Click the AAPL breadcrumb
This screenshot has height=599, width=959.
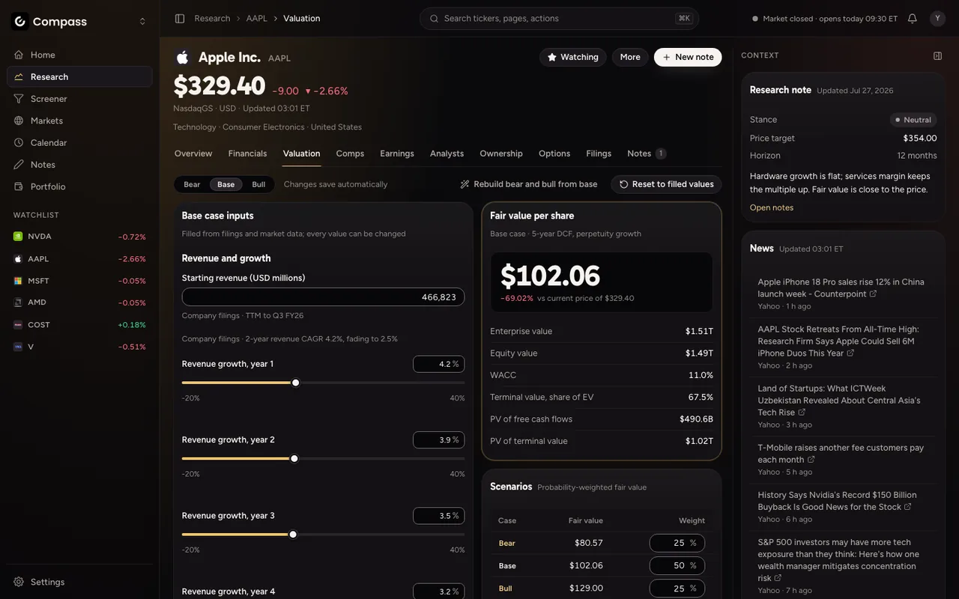click(256, 18)
